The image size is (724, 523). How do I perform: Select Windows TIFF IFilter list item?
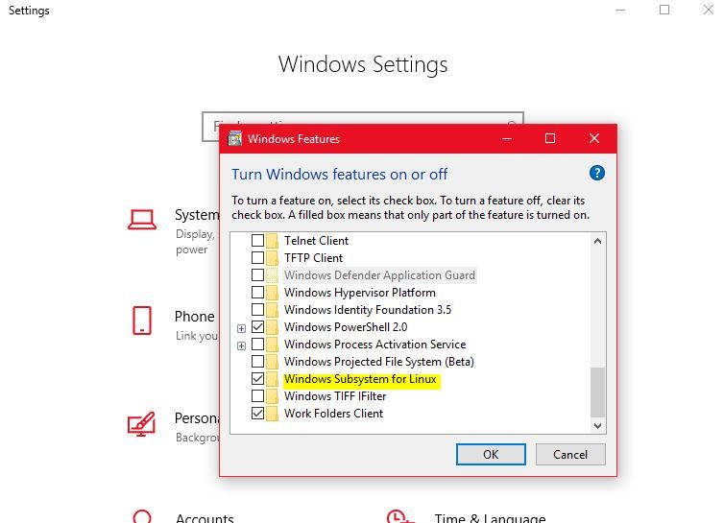[334, 396]
